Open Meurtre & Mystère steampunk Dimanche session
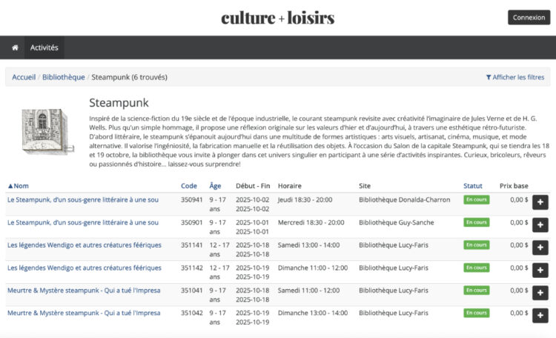Viewport: 556px width, 338px height. click(x=84, y=313)
